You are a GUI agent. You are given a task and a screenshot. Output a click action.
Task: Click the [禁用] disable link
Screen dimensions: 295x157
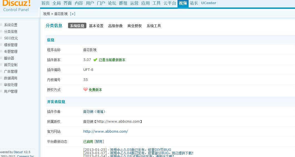[99, 141]
